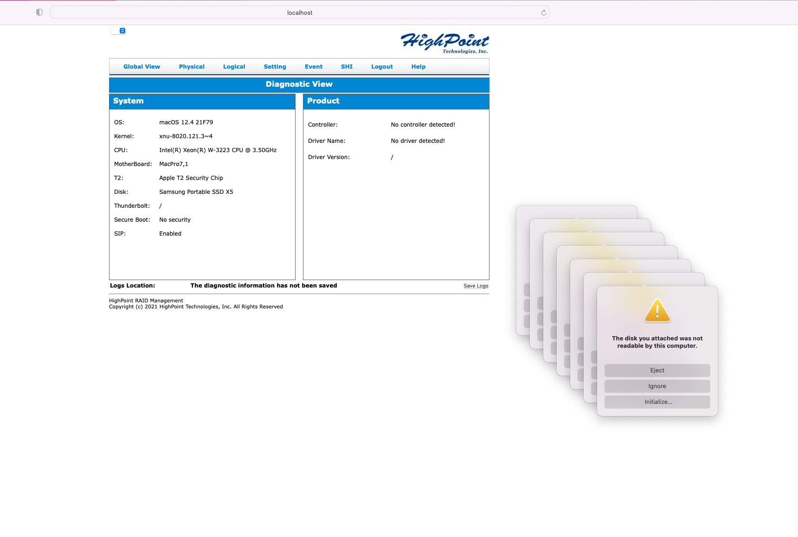Image resolution: width=798 pixels, height=537 pixels.
Task: Select the MotherBoard value MacPro7,1
Action: [174, 164]
